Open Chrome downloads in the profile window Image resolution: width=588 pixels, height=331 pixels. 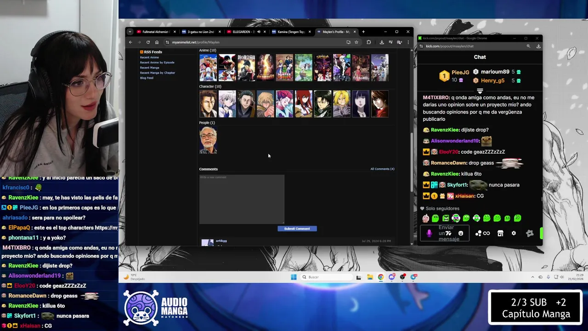(x=382, y=42)
